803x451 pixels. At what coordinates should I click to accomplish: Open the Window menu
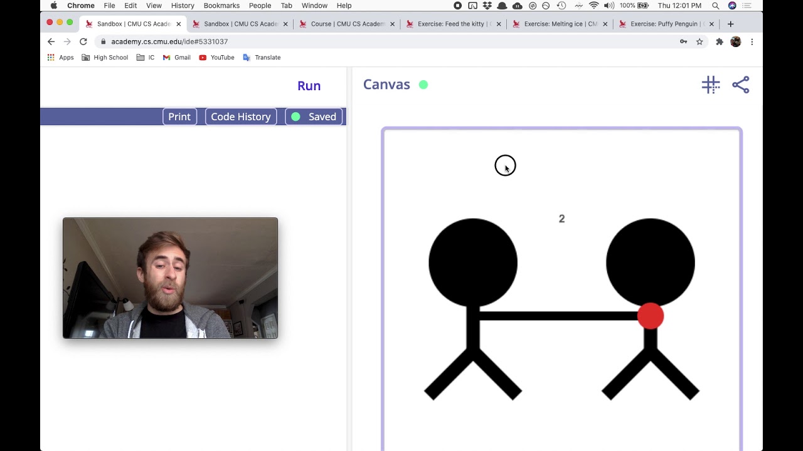pyautogui.click(x=314, y=6)
